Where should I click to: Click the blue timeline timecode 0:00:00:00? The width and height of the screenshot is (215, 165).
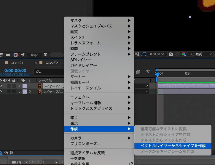[x=15, y=71]
